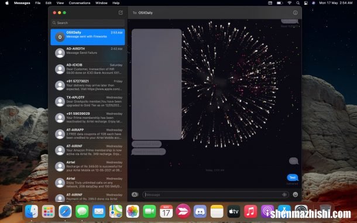Open Mail from the Dock
357x223 pixels.
tap(99, 211)
